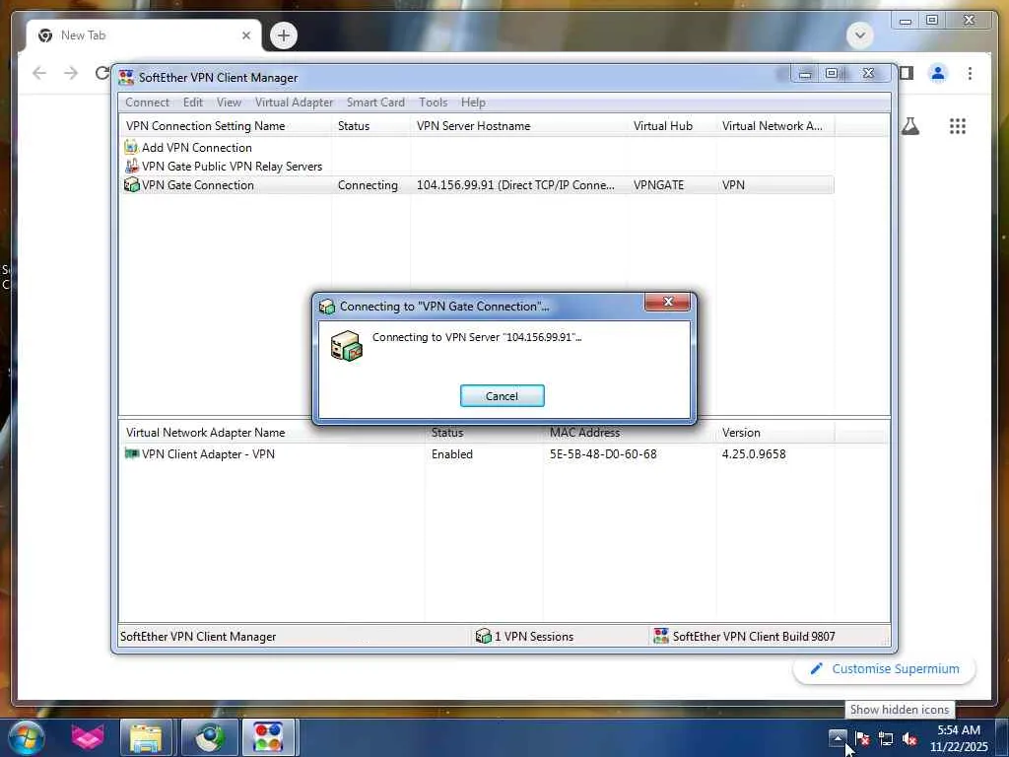Click the 'VPNGATE' virtual hub cell

(x=658, y=184)
